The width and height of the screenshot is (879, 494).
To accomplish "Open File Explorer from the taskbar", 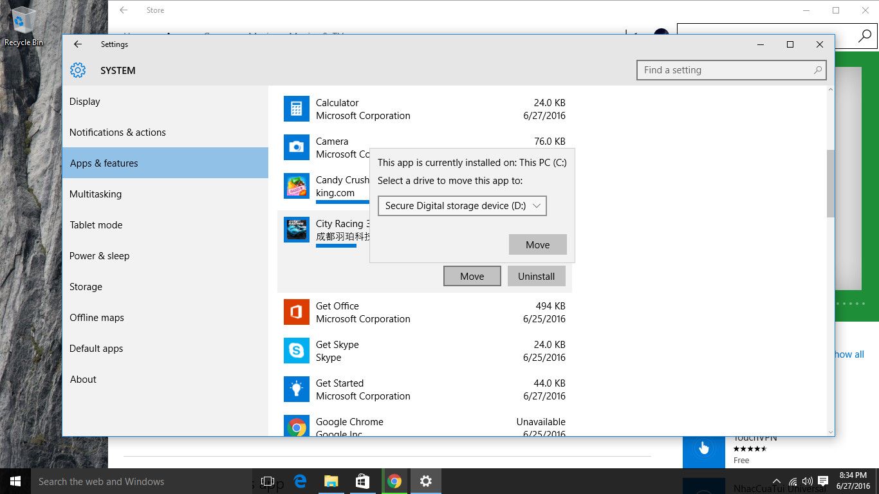I will (331, 481).
